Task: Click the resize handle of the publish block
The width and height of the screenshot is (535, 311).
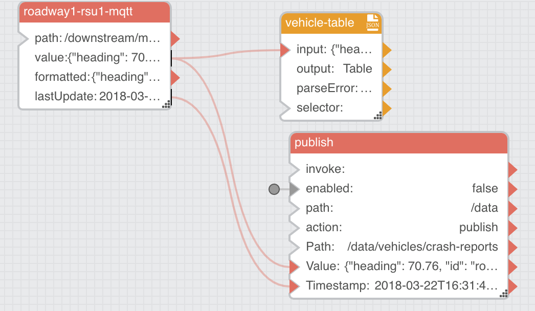Action: [504, 294]
